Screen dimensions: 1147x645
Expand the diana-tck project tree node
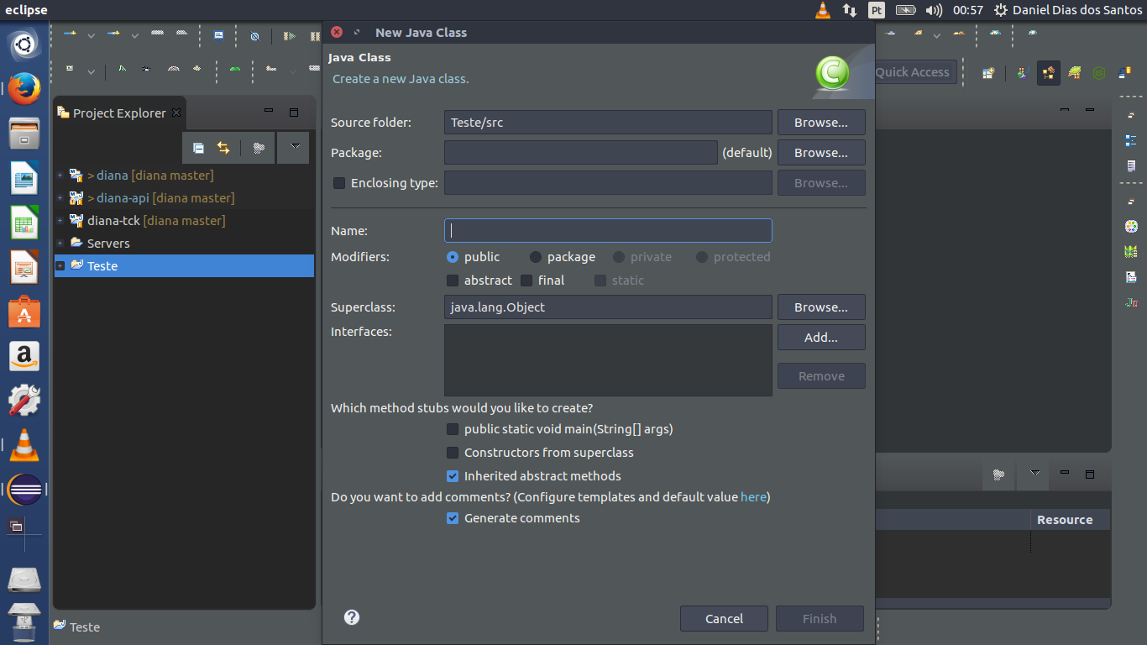coord(60,221)
